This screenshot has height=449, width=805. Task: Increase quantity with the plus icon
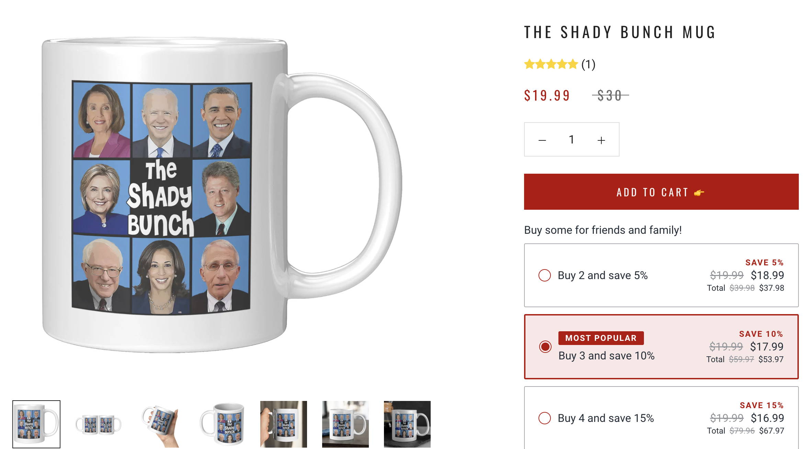click(601, 140)
